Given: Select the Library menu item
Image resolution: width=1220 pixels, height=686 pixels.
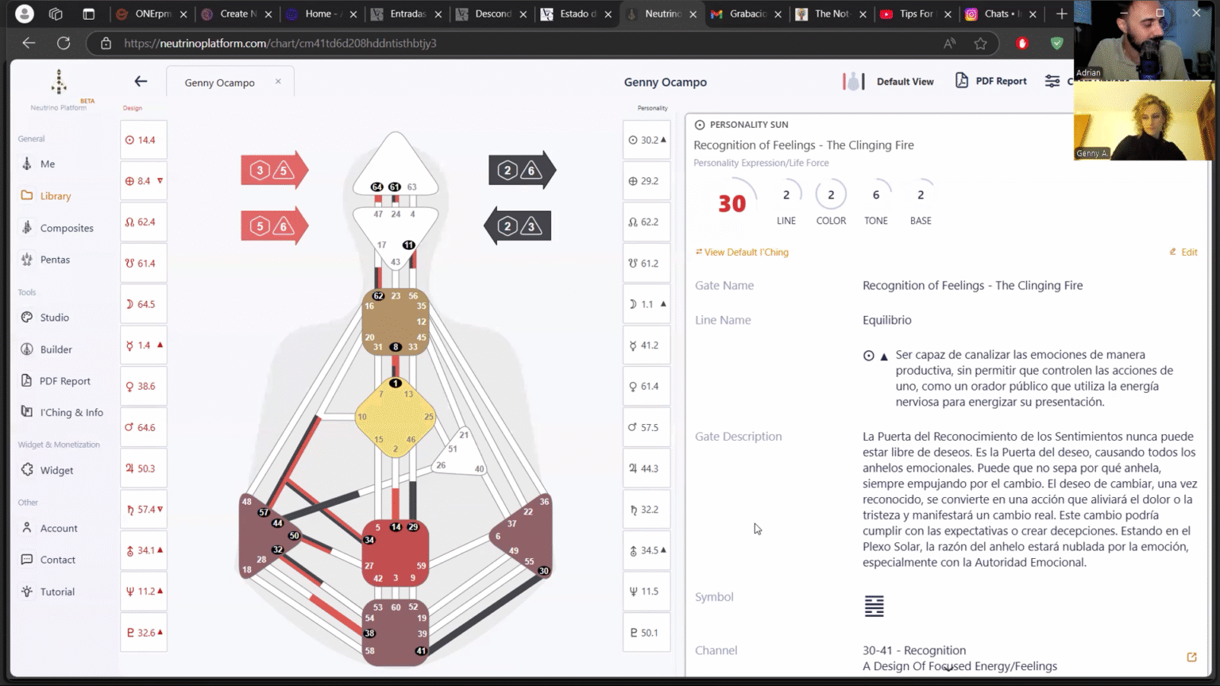Looking at the screenshot, I should 55,196.
